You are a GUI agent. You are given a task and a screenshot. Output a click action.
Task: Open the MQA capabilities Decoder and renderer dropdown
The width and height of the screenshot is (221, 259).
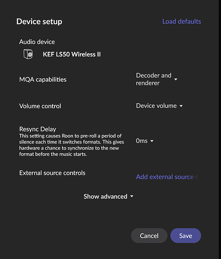click(157, 79)
